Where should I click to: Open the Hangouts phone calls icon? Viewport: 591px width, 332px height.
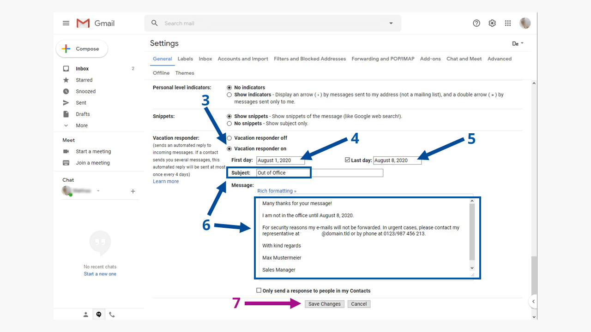pos(111,314)
